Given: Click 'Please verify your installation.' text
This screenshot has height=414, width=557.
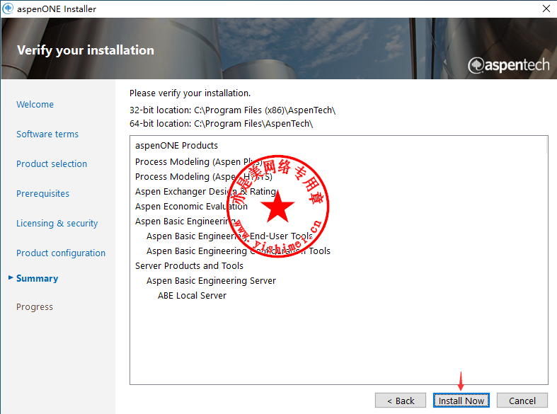Looking at the screenshot, I should point(190,93).
